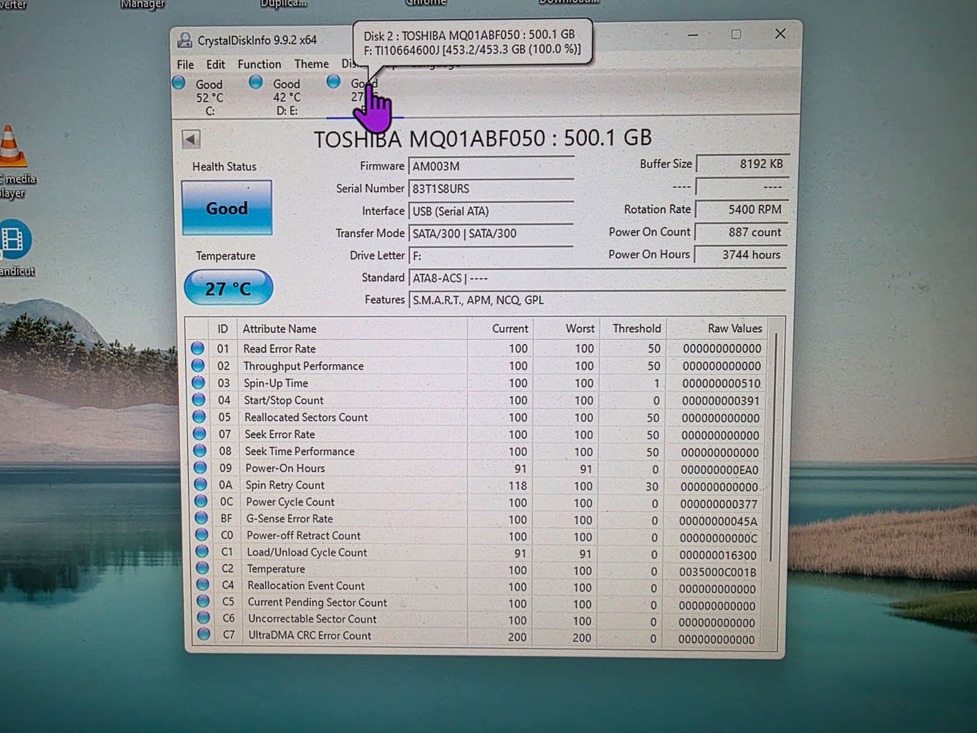Click status orb for Spin Retry Count
The image size is (977, 733).
tap(200, 484)
